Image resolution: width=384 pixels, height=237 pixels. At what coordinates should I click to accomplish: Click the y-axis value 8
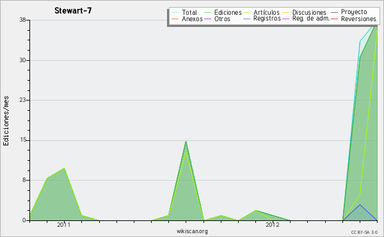(24, 180)
